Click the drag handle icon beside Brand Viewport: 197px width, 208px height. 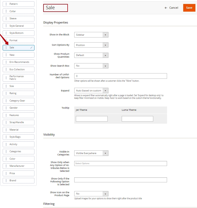[6, 181]
